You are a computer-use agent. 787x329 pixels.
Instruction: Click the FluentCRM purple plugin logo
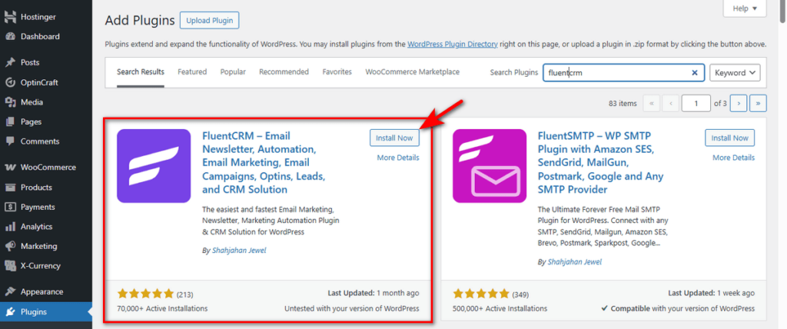tap(154, 166)
